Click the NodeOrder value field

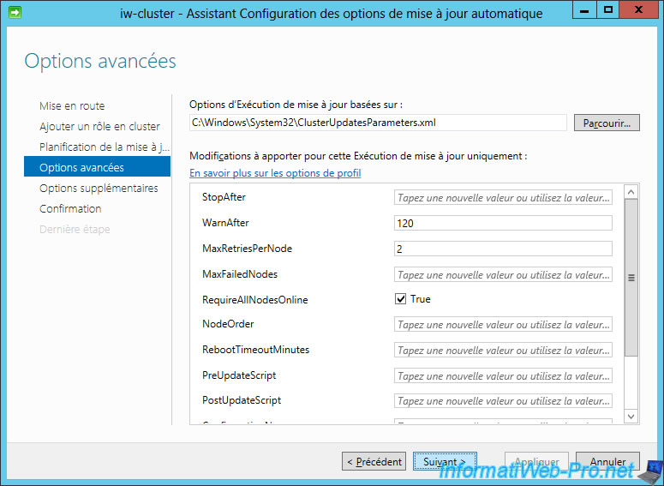tap(503, 325)
